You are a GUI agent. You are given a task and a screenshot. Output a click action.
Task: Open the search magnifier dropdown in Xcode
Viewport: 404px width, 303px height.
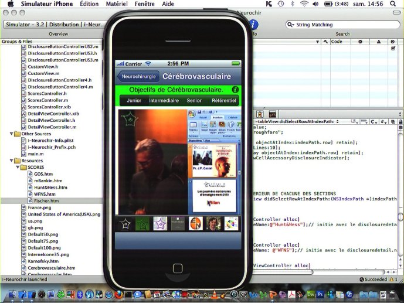click(291, 25)
